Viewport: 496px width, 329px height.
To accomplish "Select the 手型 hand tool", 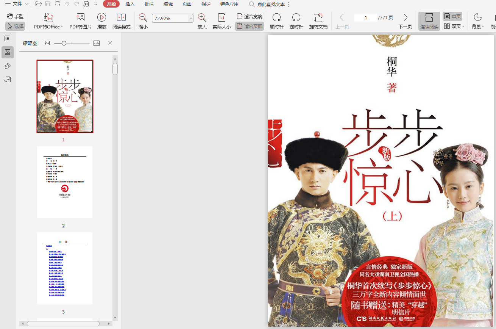I will [15, 16].
